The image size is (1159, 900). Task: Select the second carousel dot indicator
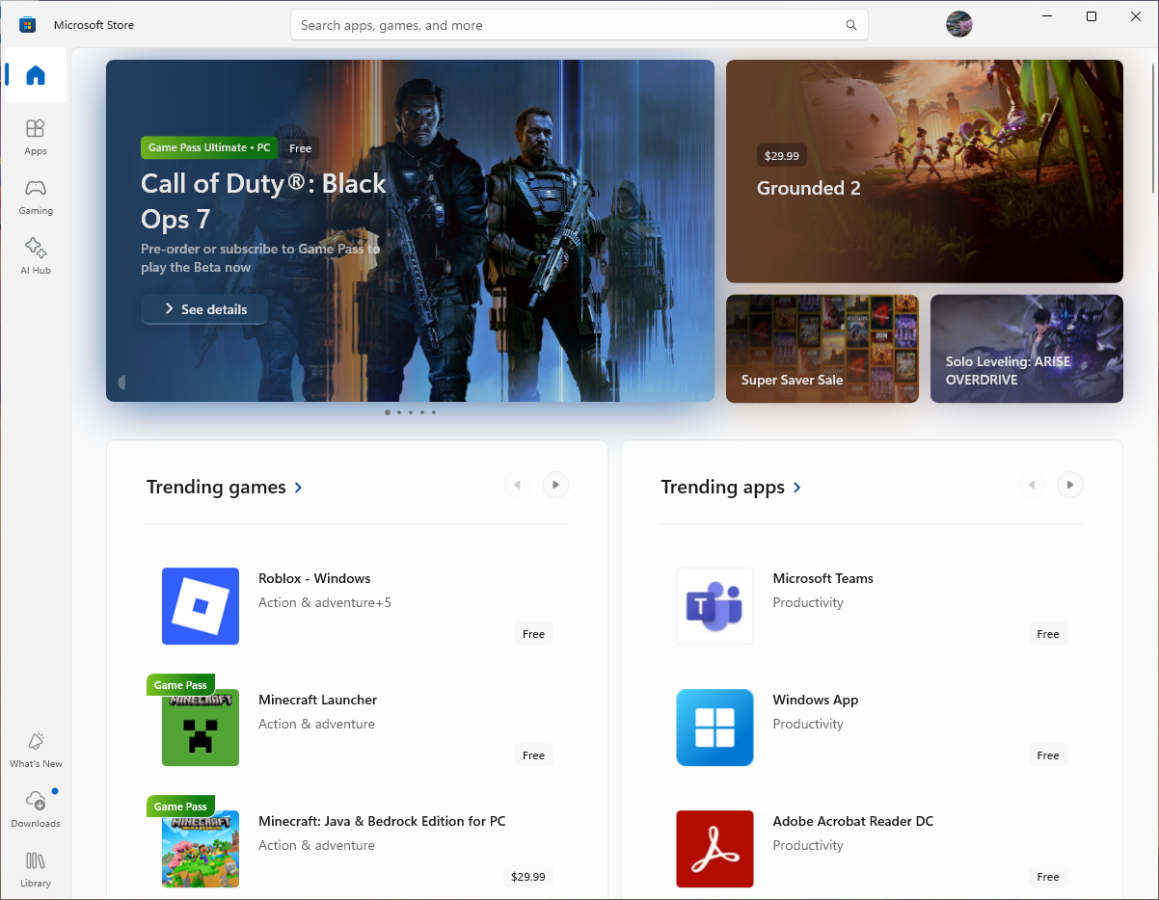coord(398,411)
